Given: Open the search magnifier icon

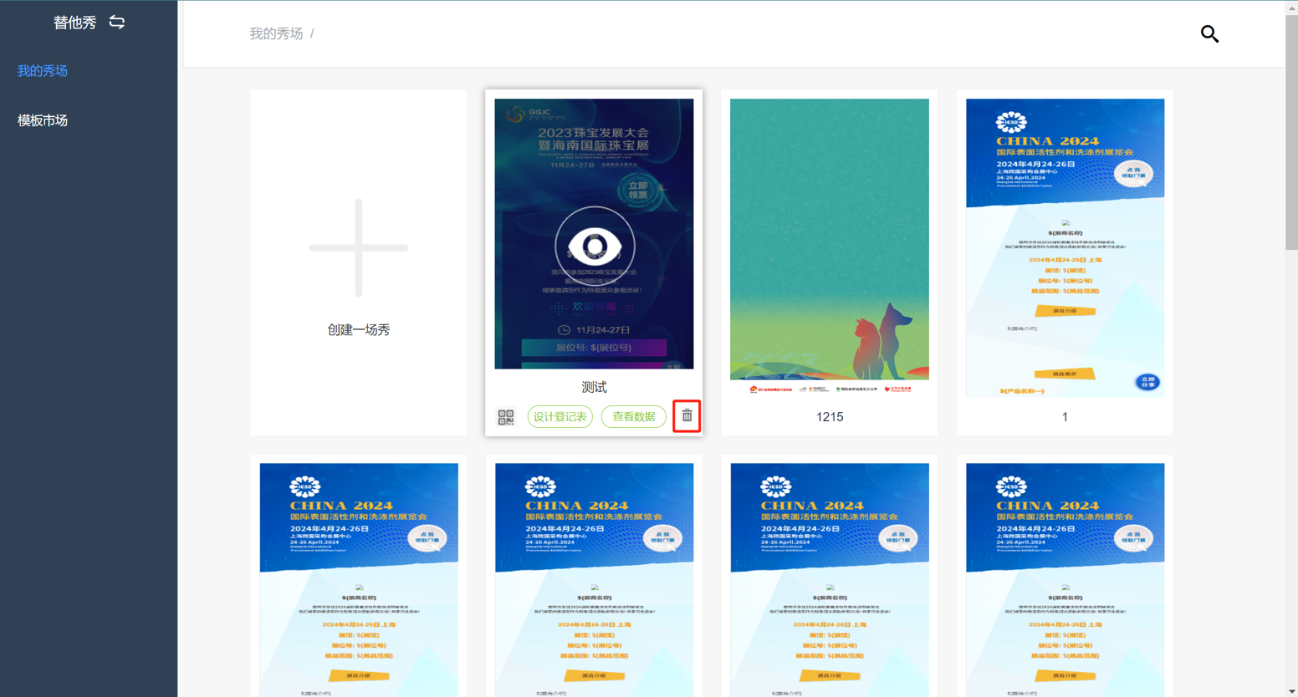Looking at the screenshot, I should point(1209,33).
